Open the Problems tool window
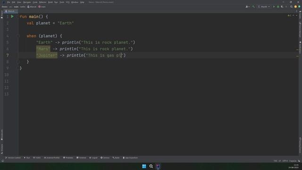Screen dimensions: 302x170 coord(68,158)
